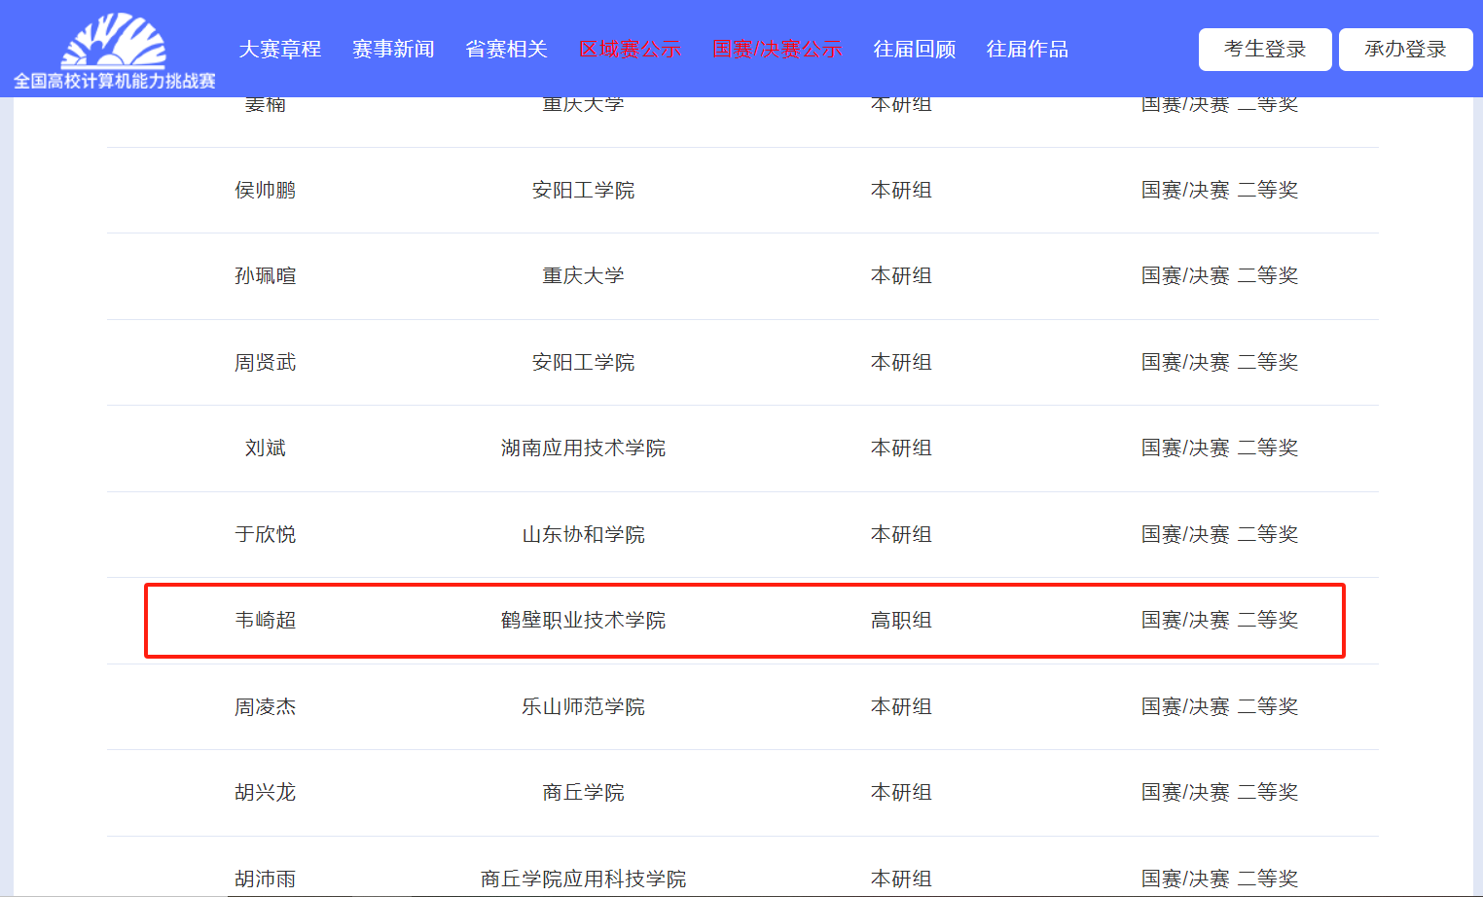Click 高职组 in 韦崎超's row
This screenshot has width=1483, height=897.
point(901,620)
